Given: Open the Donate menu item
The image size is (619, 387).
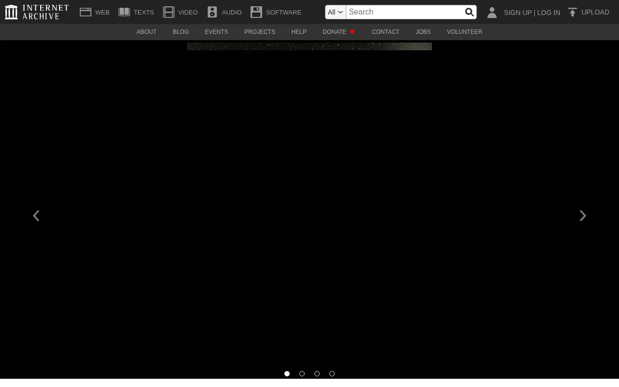Looking at the screenshot, I should click(335, 32).
